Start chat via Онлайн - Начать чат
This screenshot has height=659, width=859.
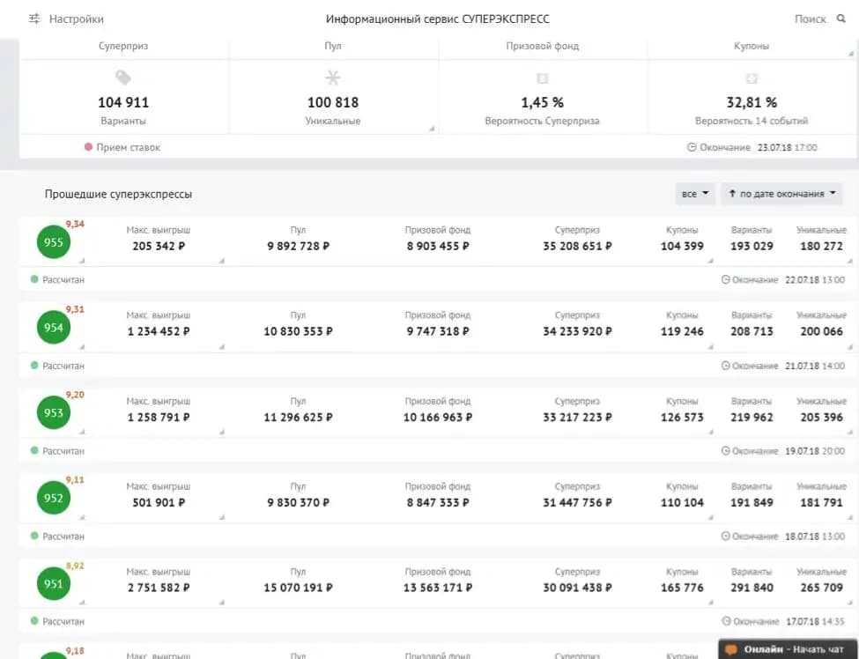(788, 649)
